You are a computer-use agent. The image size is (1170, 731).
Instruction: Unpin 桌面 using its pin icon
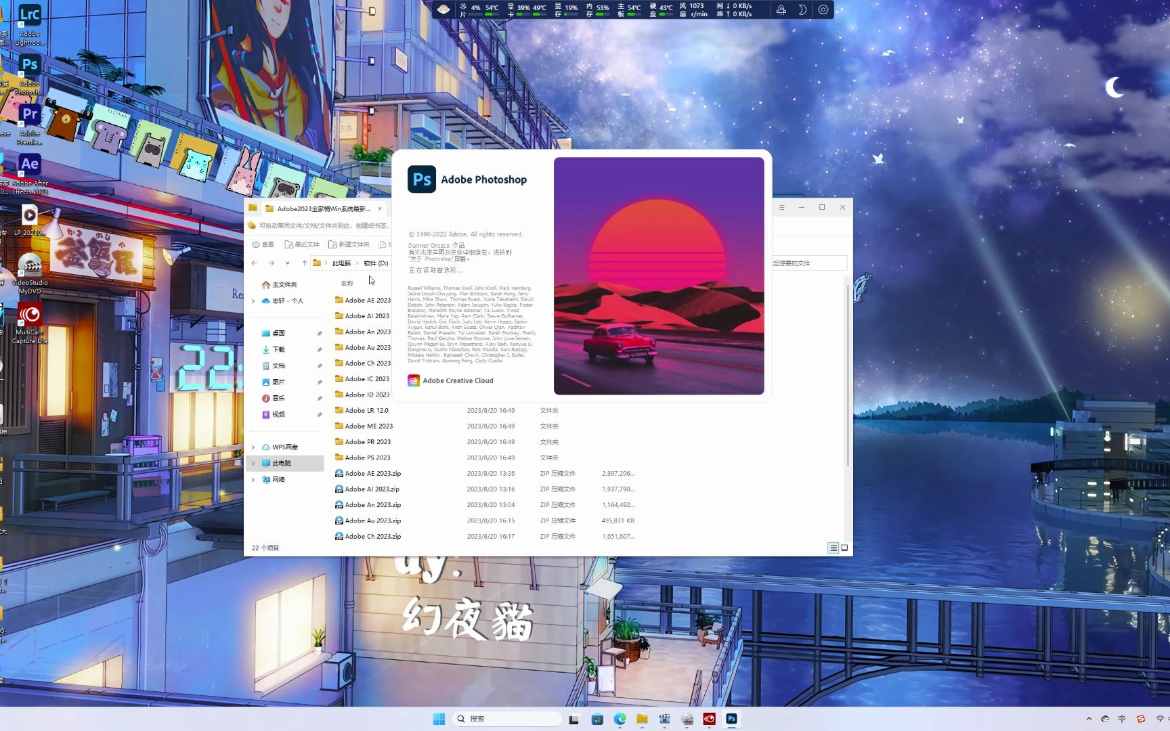[x=320, y=334]
